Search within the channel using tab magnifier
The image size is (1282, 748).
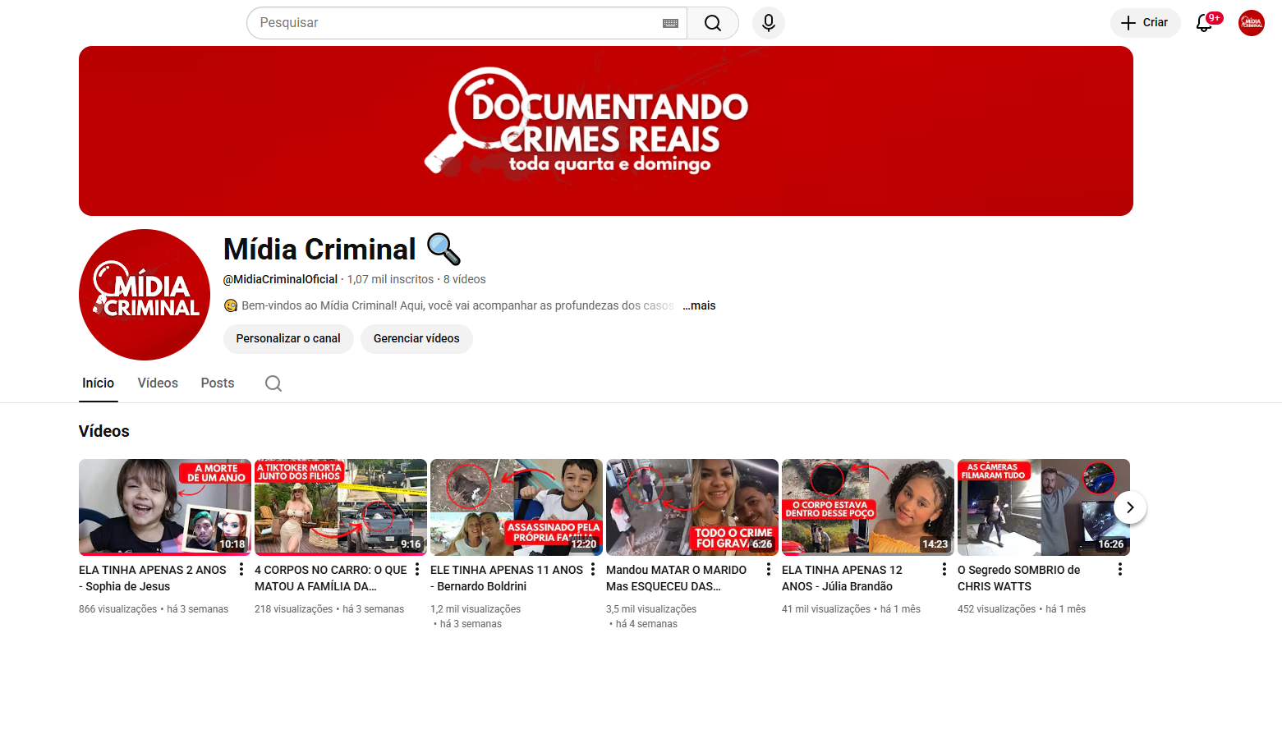pos(273,383)
